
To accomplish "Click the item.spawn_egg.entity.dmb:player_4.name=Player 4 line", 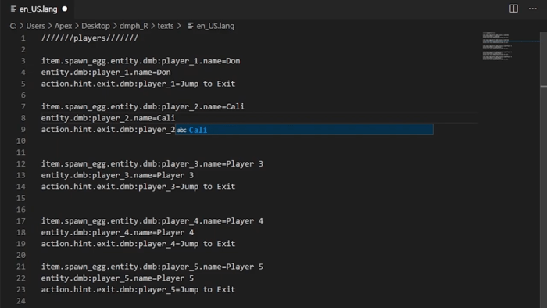I will pos(152,220).
